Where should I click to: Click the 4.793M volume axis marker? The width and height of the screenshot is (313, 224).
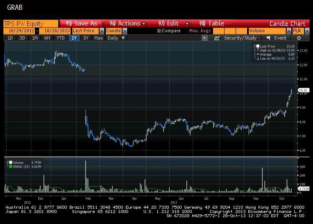(x=303, y=188)
